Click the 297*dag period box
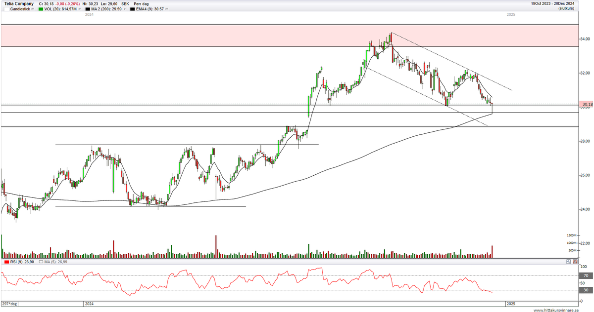This screenshot has height=312, width=594. (10, 303)
